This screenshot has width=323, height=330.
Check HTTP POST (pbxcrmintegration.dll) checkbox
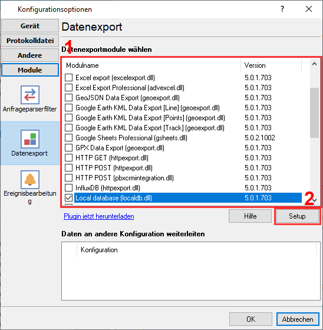coord(68,178)
